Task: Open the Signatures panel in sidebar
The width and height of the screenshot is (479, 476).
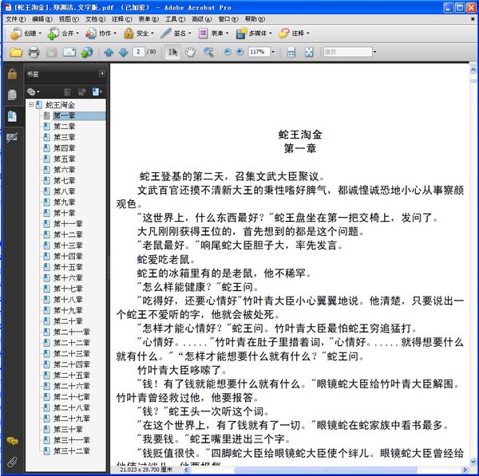Action: tap(12, 138)
